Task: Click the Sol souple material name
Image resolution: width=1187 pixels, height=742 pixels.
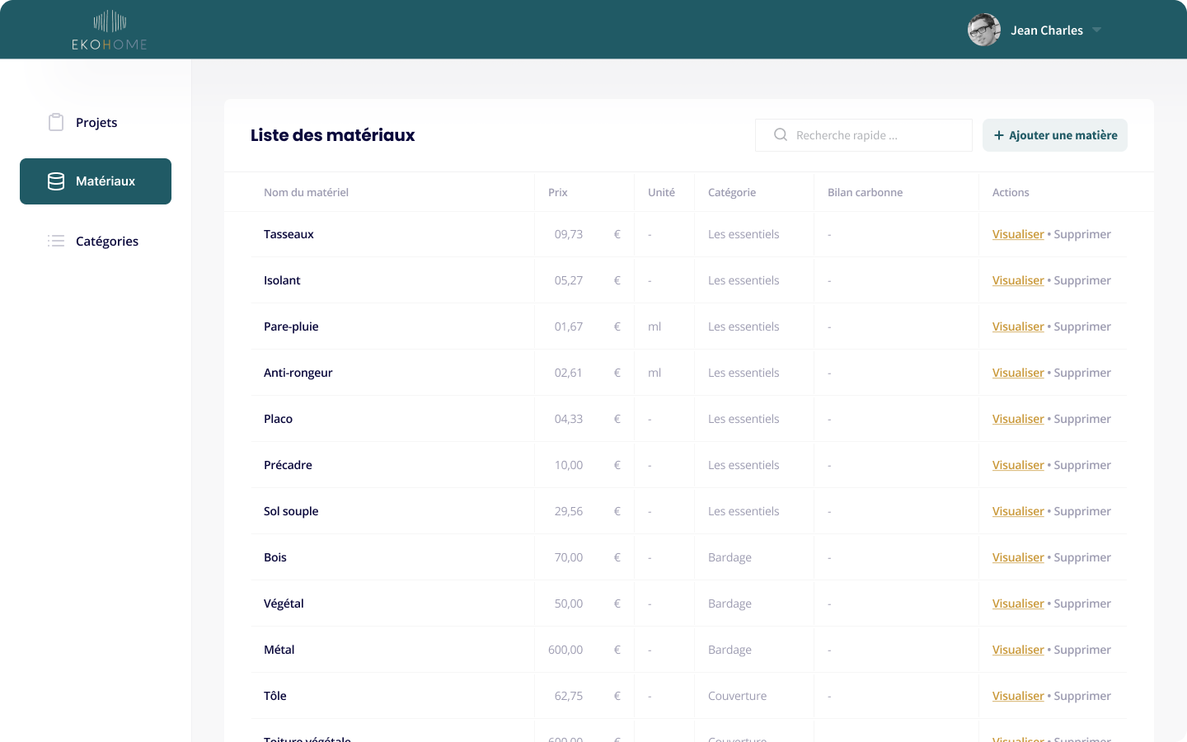Action: point(291,511)
